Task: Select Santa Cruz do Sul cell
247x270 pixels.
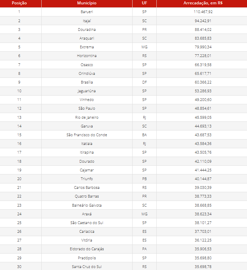Action: coord(87,267)
